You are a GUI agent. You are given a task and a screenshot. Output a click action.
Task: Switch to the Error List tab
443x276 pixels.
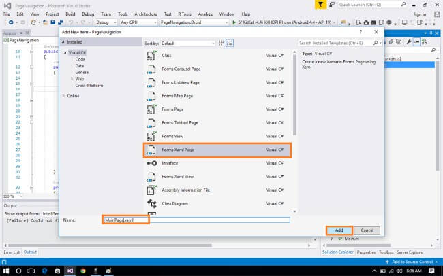tap(12, 252)
